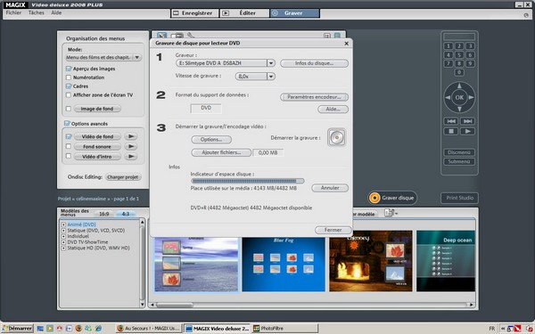Open Firefox from the quick launch bar
The height and width of the screenshot is (334, 535).
[x=78, y=328]
